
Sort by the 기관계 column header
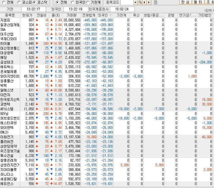pos(122,15)
